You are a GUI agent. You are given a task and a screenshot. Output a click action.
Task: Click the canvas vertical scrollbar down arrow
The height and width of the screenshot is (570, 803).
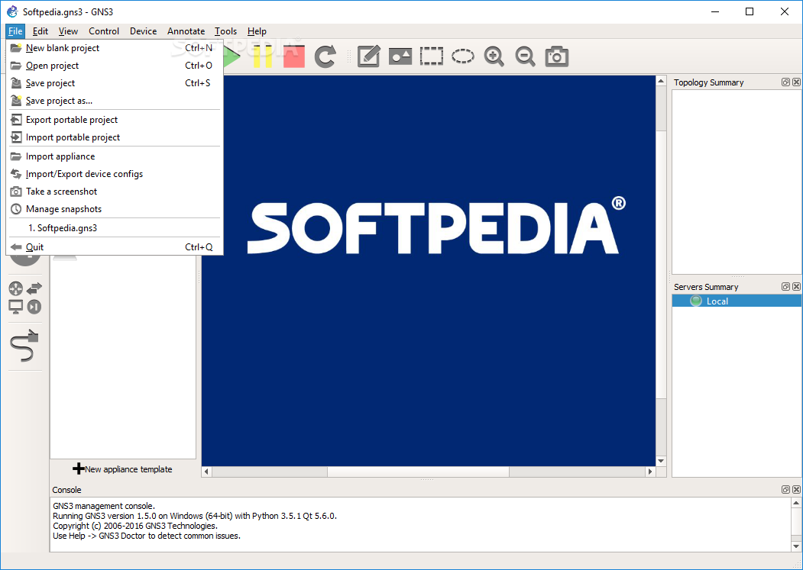pos(661,461)
